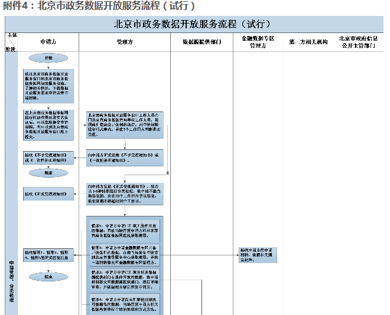Click the applicant's 接收《不予受理通知书》 box
390x315 pixels.
click(48, 157)
